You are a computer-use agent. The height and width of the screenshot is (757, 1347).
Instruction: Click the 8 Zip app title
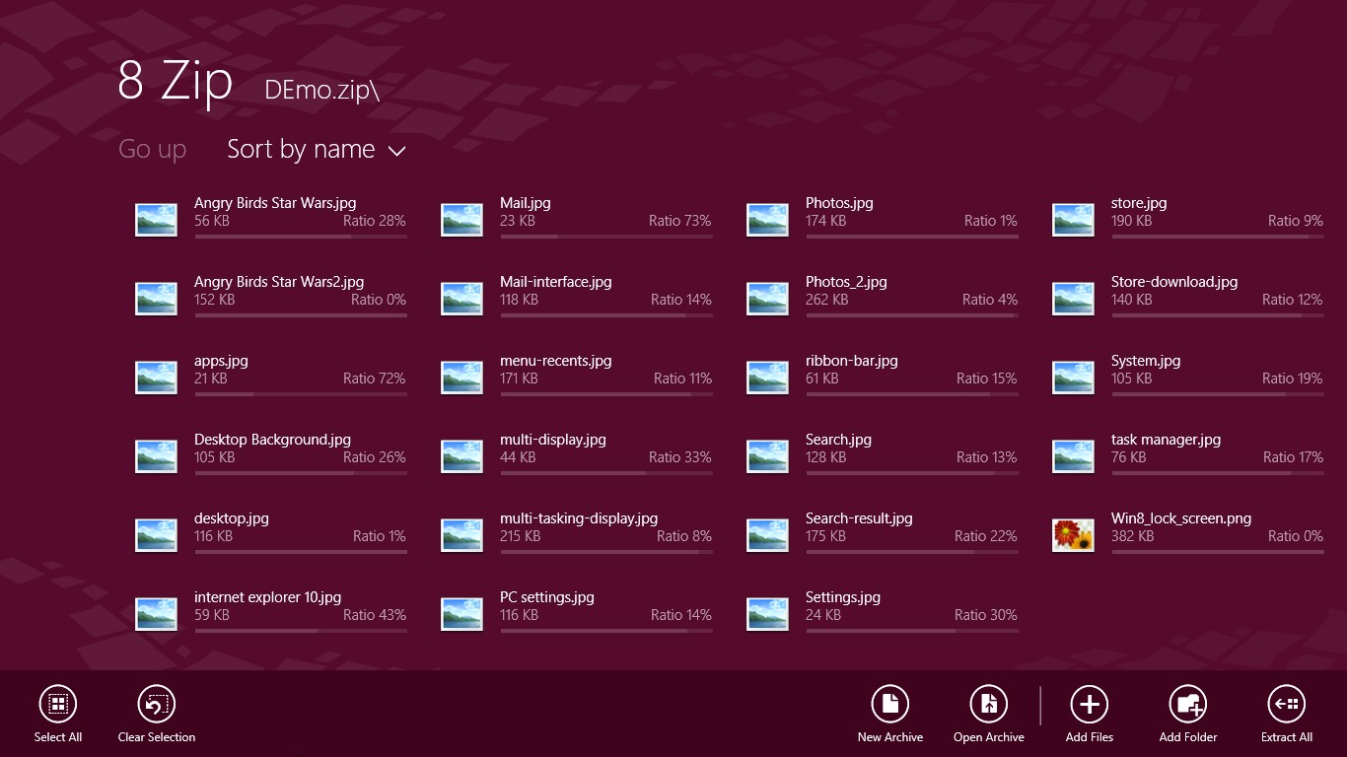click(x=175, y=81)
